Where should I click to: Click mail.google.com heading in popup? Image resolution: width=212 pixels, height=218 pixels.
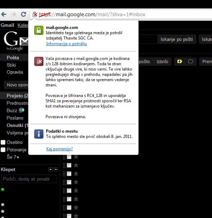[62, 27]
